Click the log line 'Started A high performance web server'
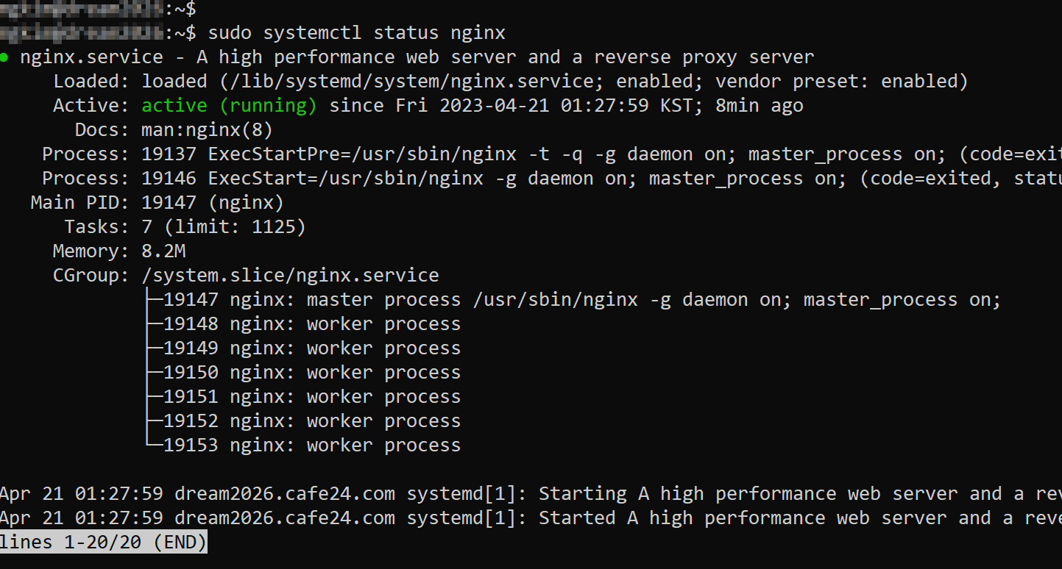 [x=531, y=518]
